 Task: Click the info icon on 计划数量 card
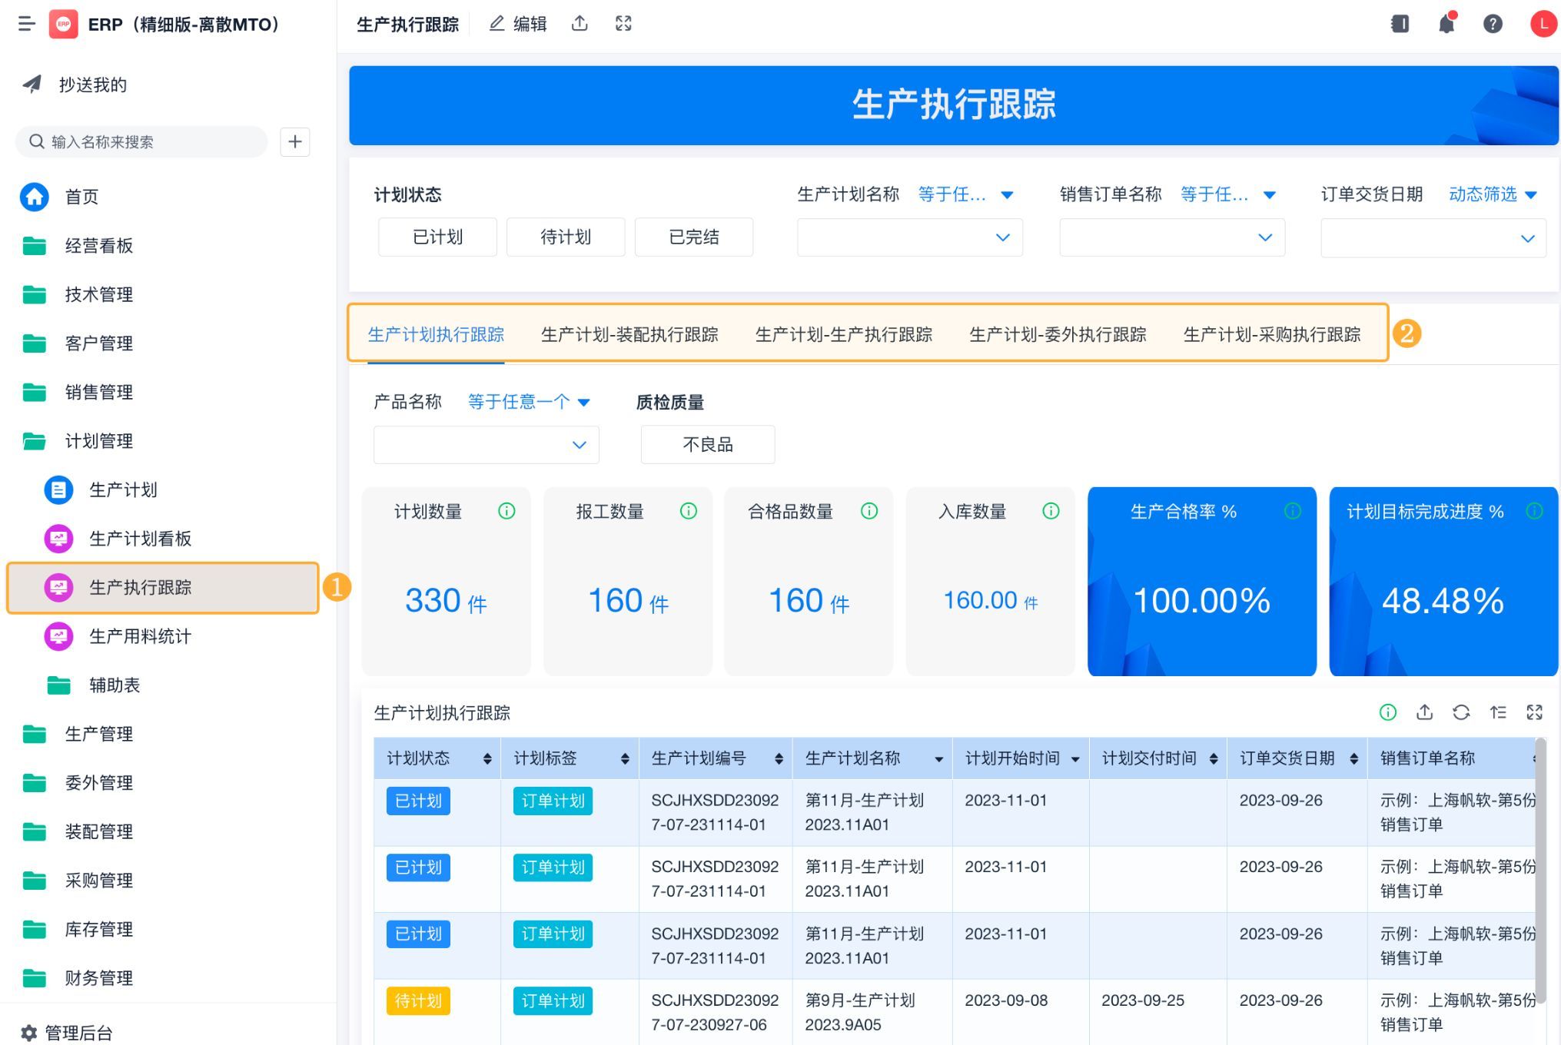[x=506, y=511]
